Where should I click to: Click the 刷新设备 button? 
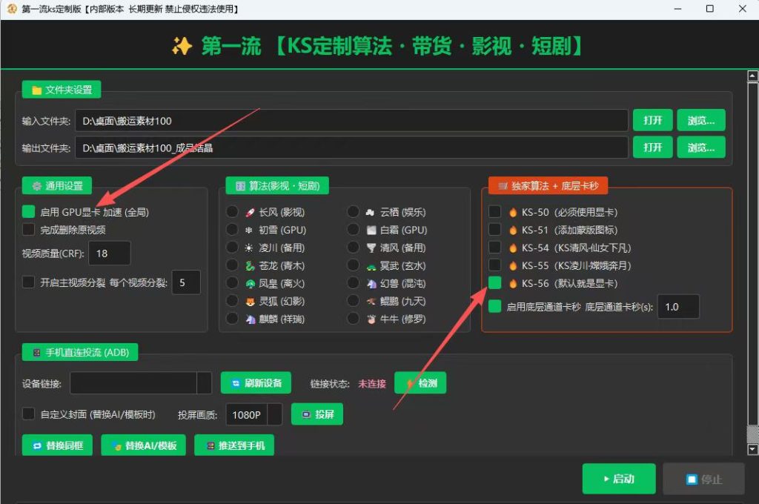(256, 383)
